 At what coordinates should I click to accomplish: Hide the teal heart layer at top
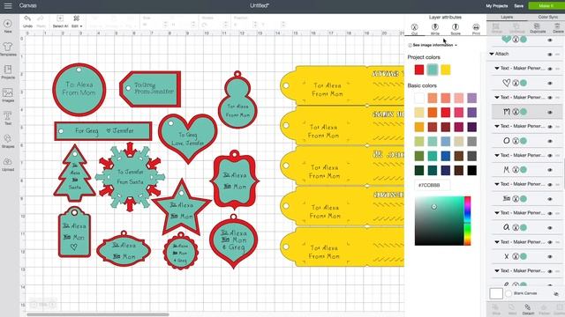(x=550, y=40)
